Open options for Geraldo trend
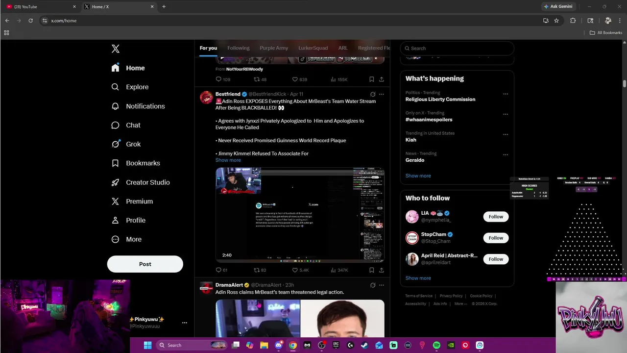Viewport: 627px width, 353px height. (506, 155)
